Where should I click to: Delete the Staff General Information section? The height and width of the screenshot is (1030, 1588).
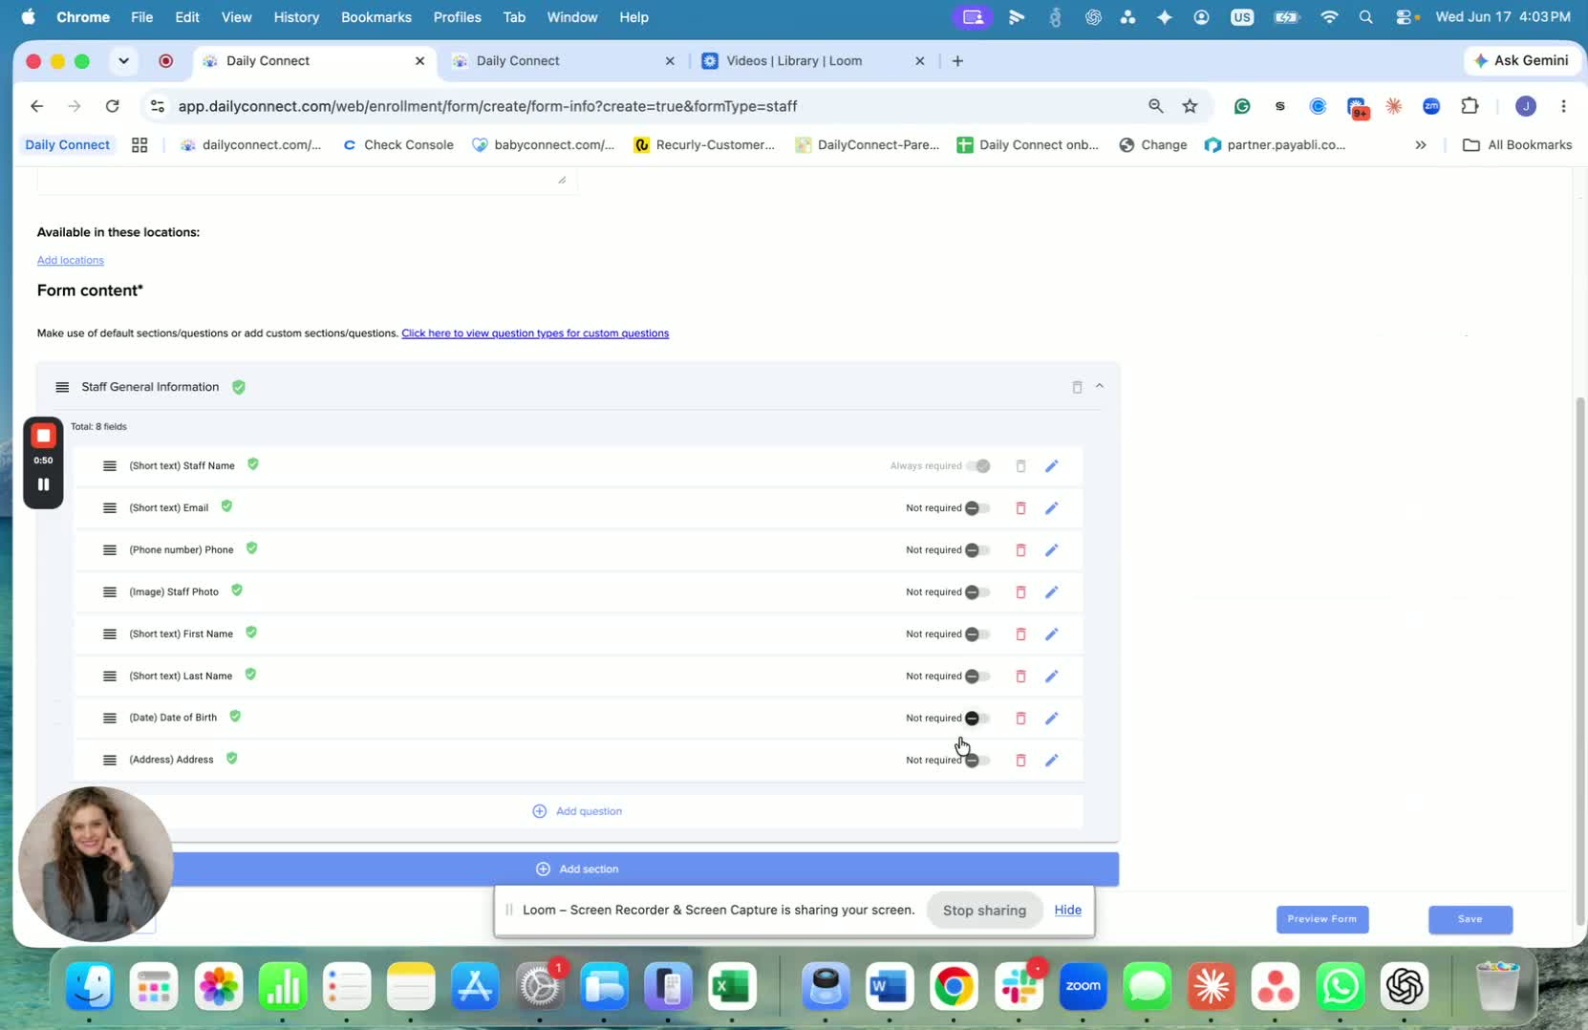[1077, 387]
